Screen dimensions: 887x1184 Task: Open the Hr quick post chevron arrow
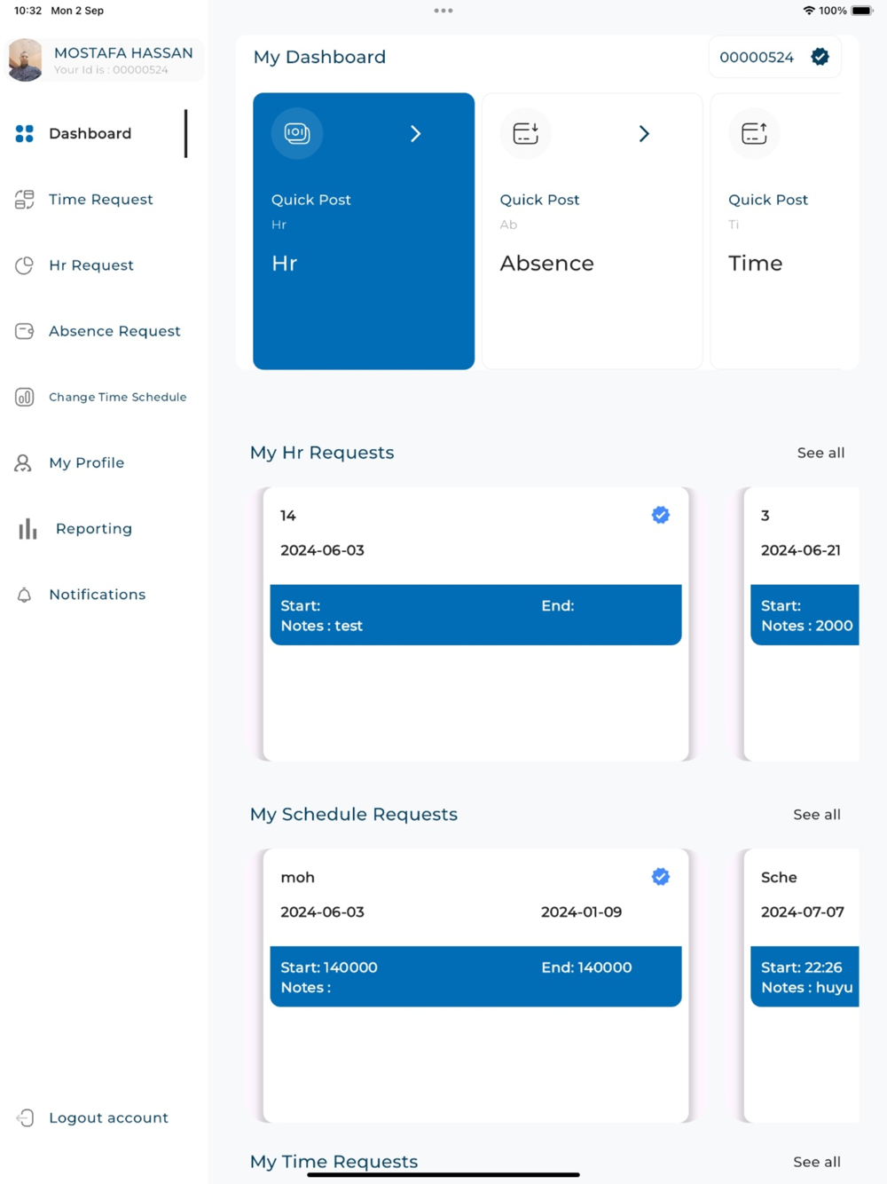(x=416, y=133)
